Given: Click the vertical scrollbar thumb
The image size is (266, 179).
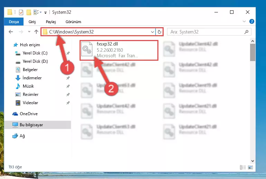Looking at the screenshot, I should tap(253, 52).
